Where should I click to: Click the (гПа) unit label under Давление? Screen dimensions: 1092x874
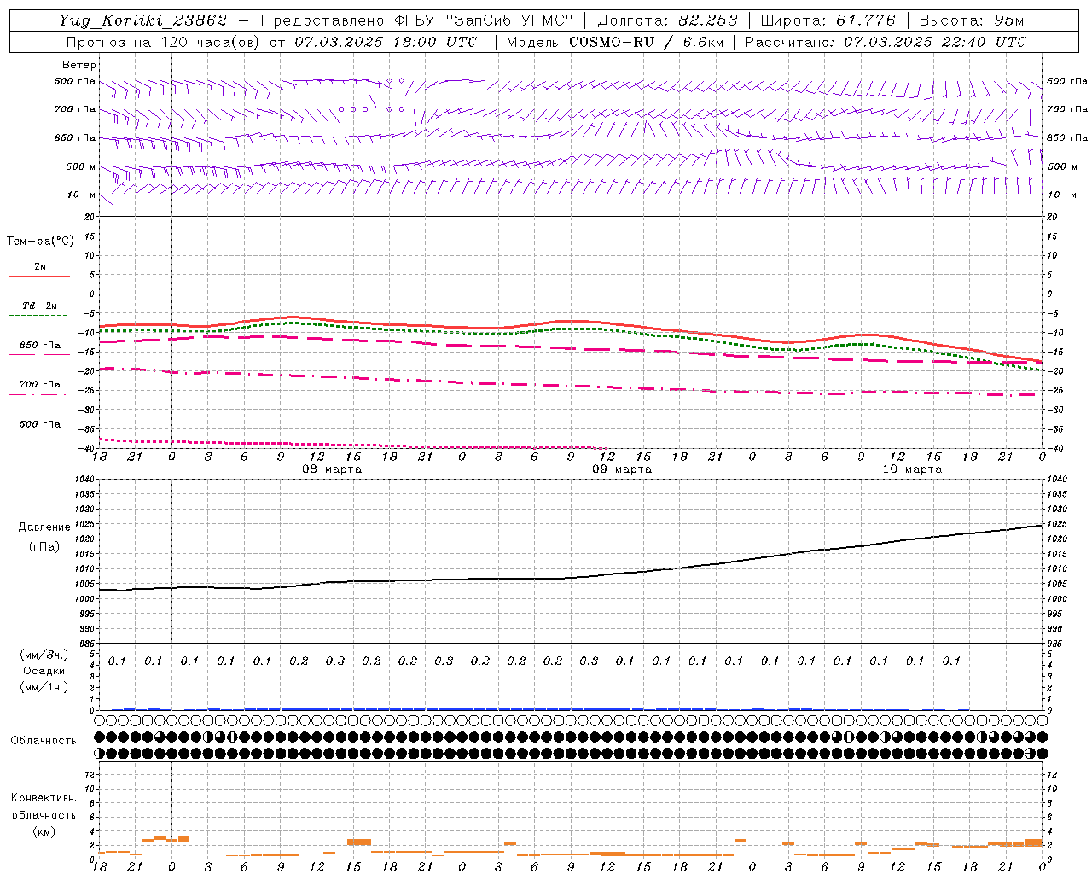point(44,546)
